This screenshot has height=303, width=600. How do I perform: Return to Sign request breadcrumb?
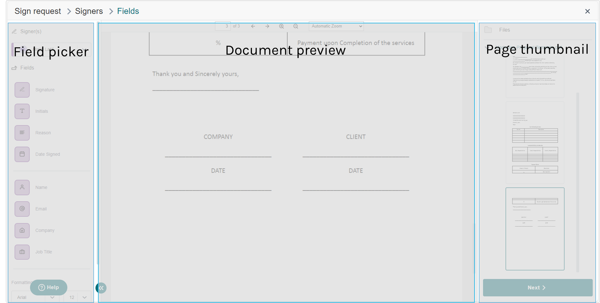click(38, 11)
